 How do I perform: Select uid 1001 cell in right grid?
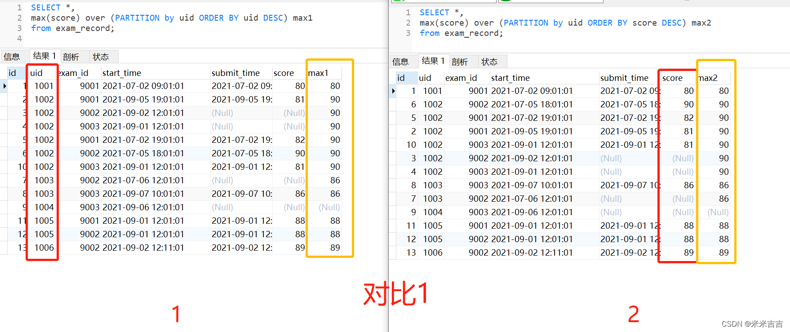(x=431, y=91)
